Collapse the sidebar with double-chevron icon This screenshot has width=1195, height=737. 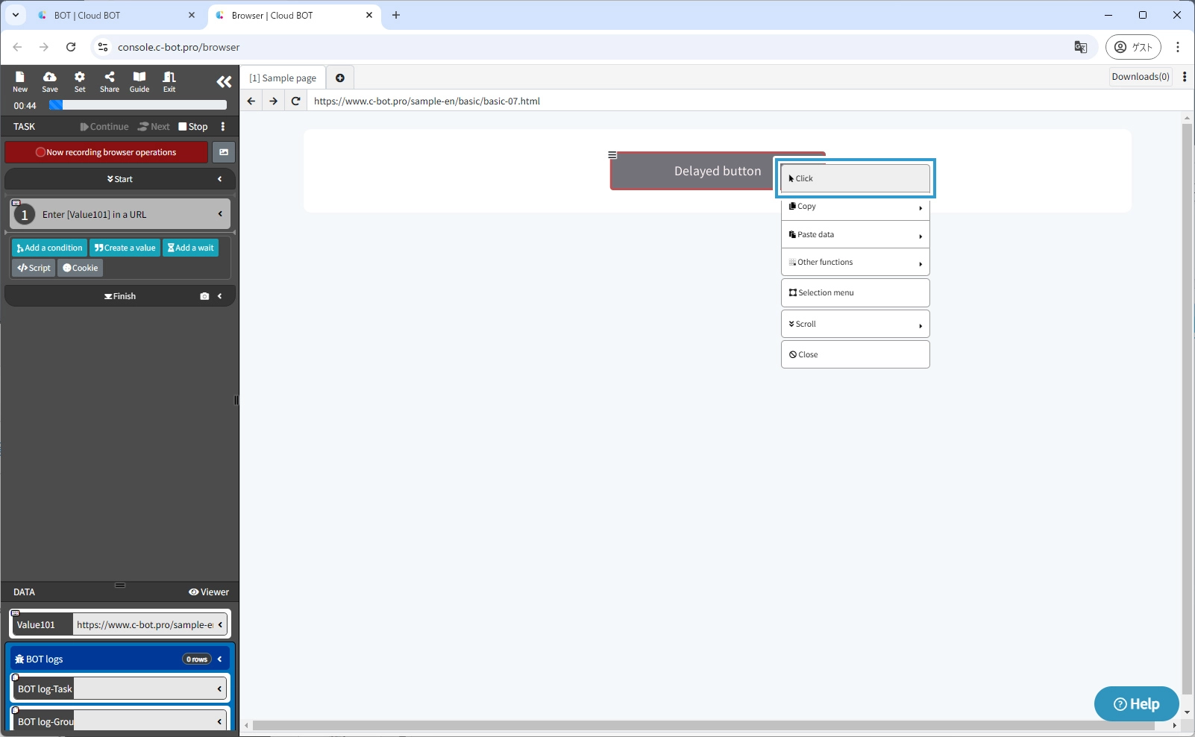point(224,82)
